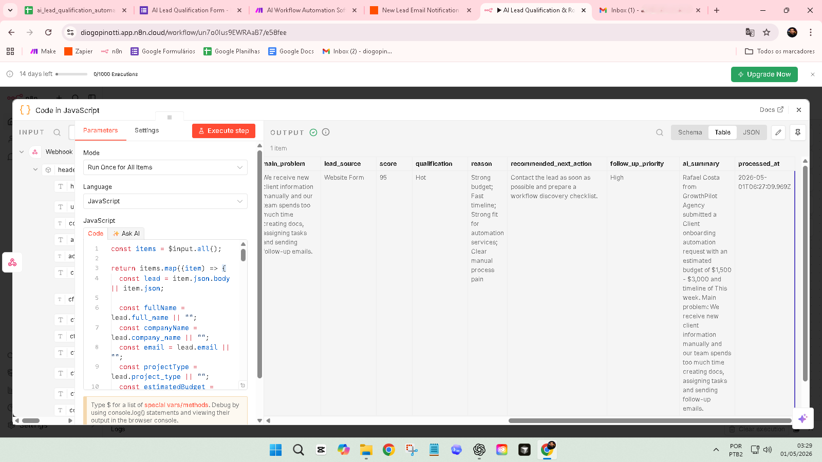Open File Explorer from taskbar

click(366, 450)
